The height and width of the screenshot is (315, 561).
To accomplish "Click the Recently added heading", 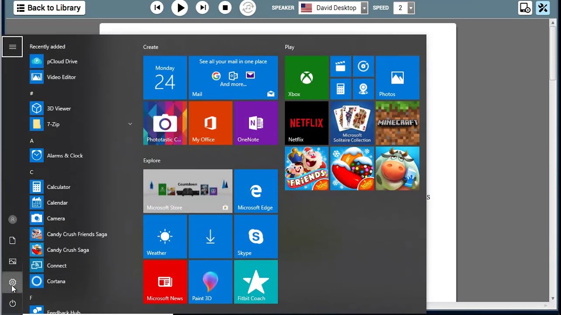I will pyautogui.click(x=47, y=47).
